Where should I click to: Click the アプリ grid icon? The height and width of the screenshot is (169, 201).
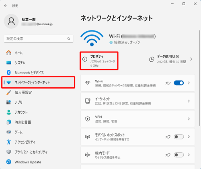click(9, 102)
